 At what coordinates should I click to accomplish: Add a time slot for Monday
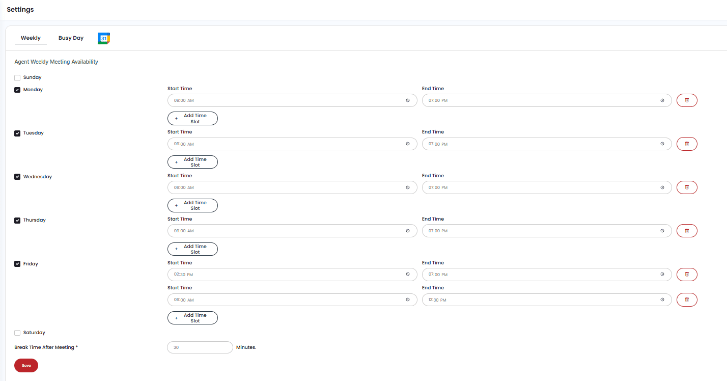click(192, 119)
